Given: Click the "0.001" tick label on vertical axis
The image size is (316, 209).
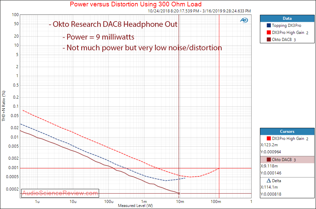Looking at the screenshot, I should click(13, 168).
